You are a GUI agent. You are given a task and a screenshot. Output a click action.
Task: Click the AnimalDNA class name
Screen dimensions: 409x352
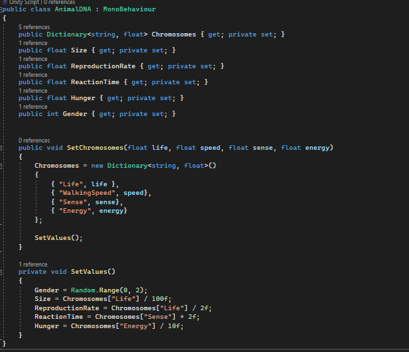[x=73, y=9]
